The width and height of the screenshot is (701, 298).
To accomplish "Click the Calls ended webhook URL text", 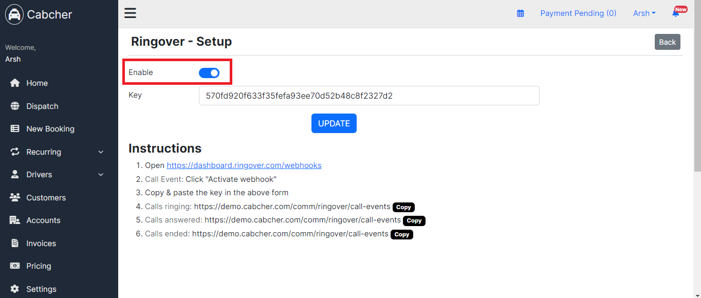I will 290,234.
